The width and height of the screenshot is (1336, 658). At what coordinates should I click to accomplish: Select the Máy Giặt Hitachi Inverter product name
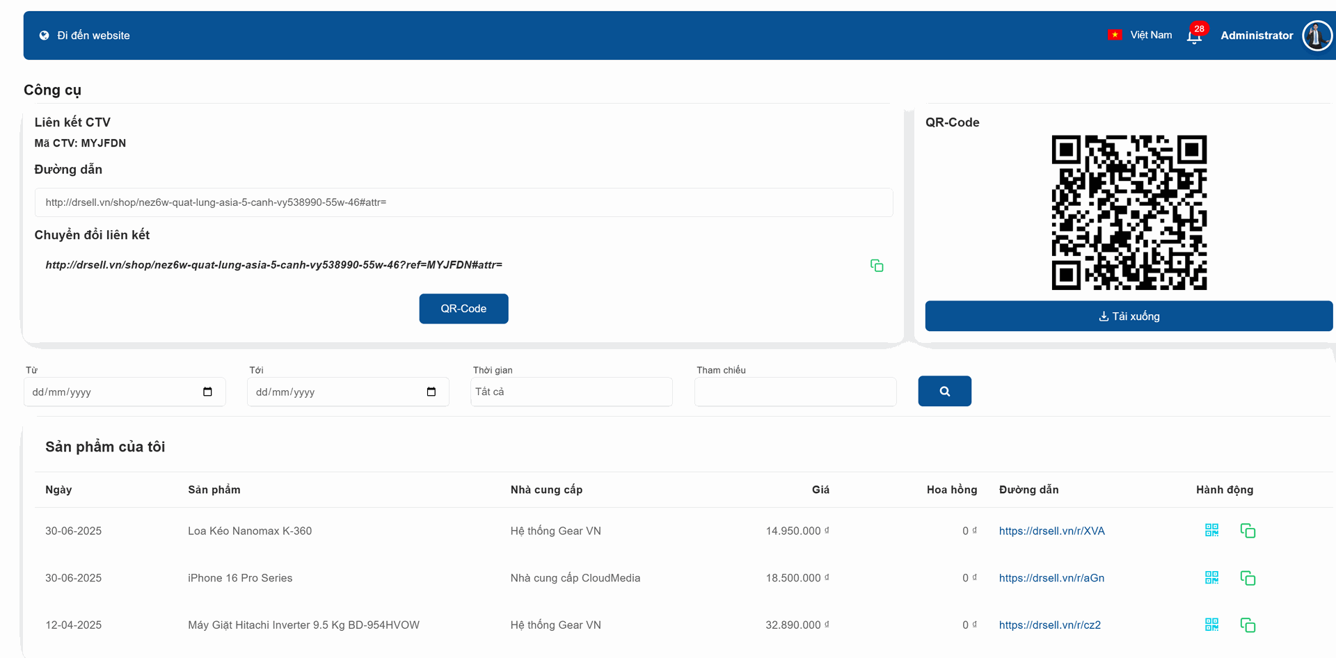[x=303, y=625]
